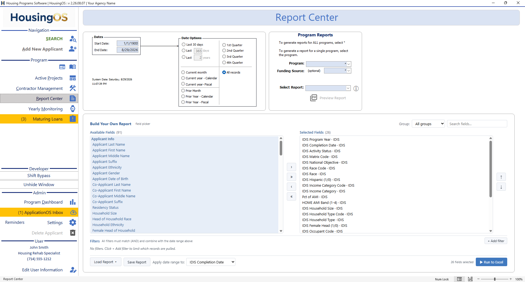
Task: Select the 4th Quarter radio option
Action: coord(224,63)
